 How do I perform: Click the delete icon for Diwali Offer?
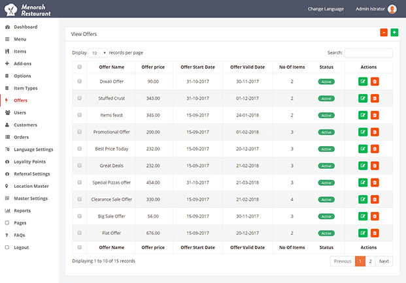[375, 82]
